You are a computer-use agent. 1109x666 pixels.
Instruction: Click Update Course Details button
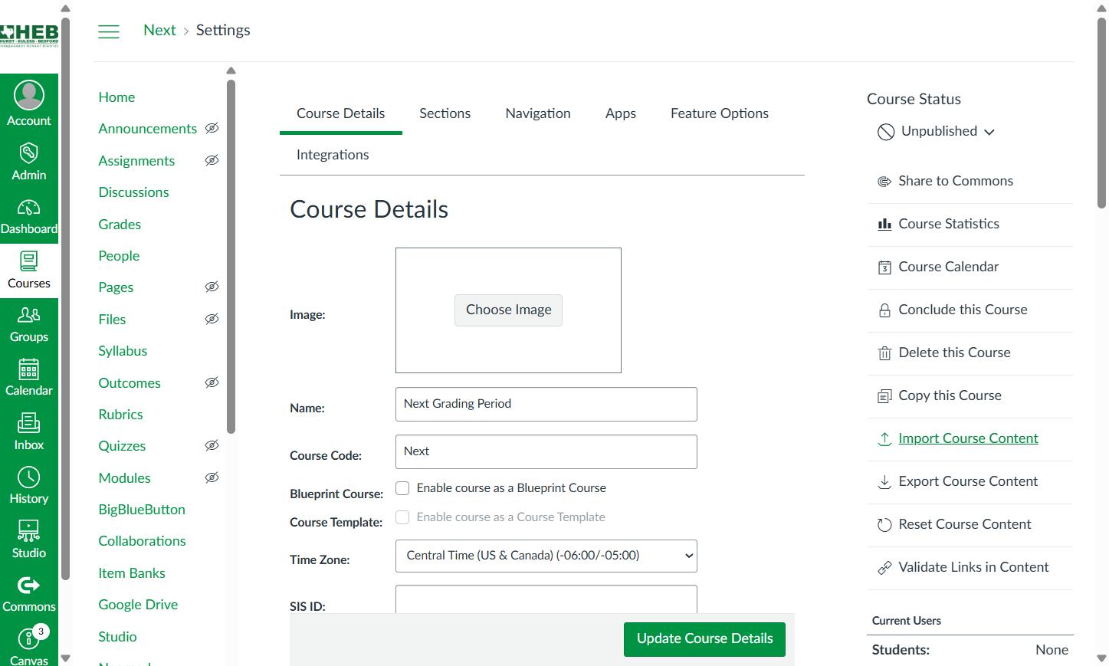point(705,639)
